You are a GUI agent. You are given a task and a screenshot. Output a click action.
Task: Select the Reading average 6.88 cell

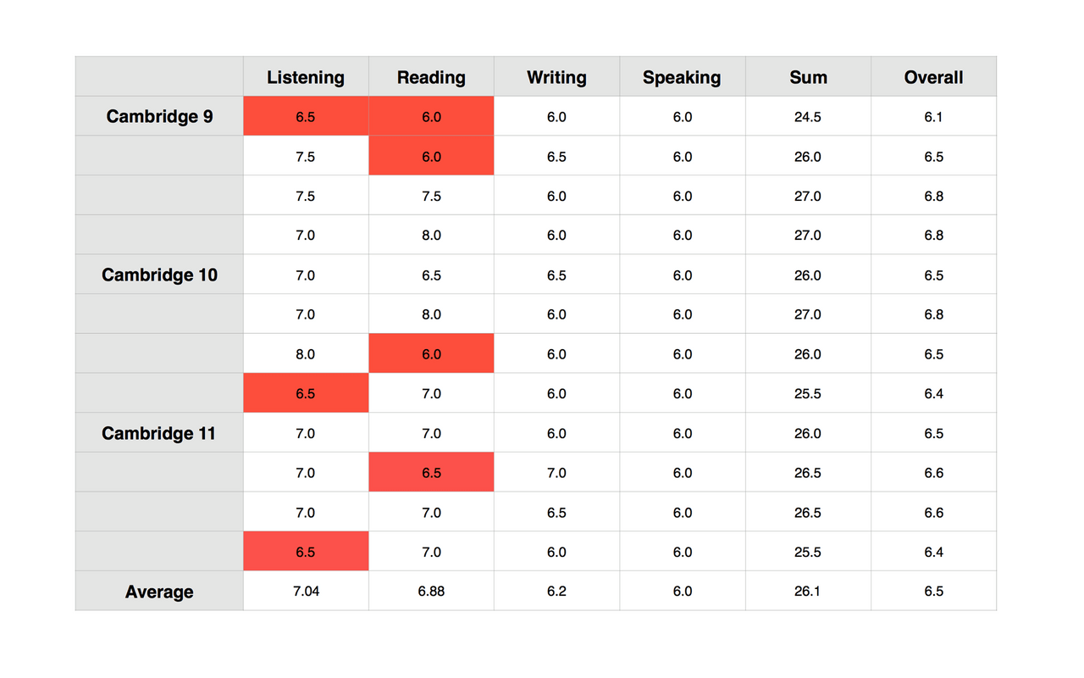point(431,592)
